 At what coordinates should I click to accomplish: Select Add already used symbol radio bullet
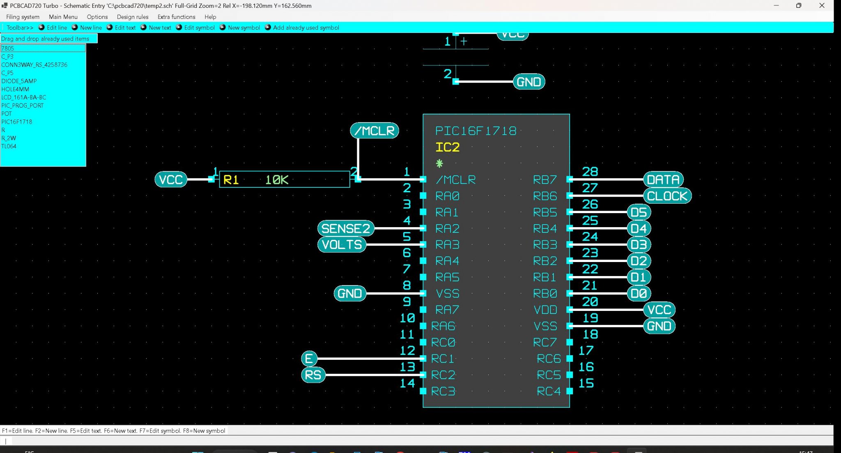(x=268, y=28)
